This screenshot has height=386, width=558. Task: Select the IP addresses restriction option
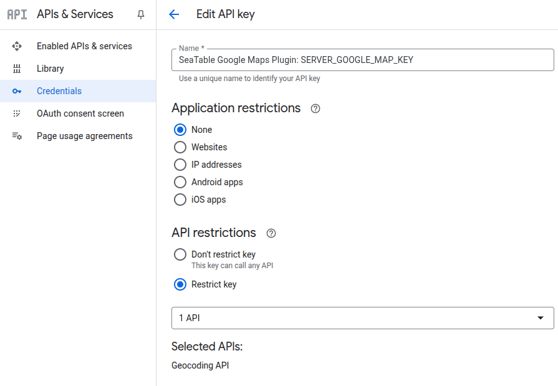coord(180,165)
